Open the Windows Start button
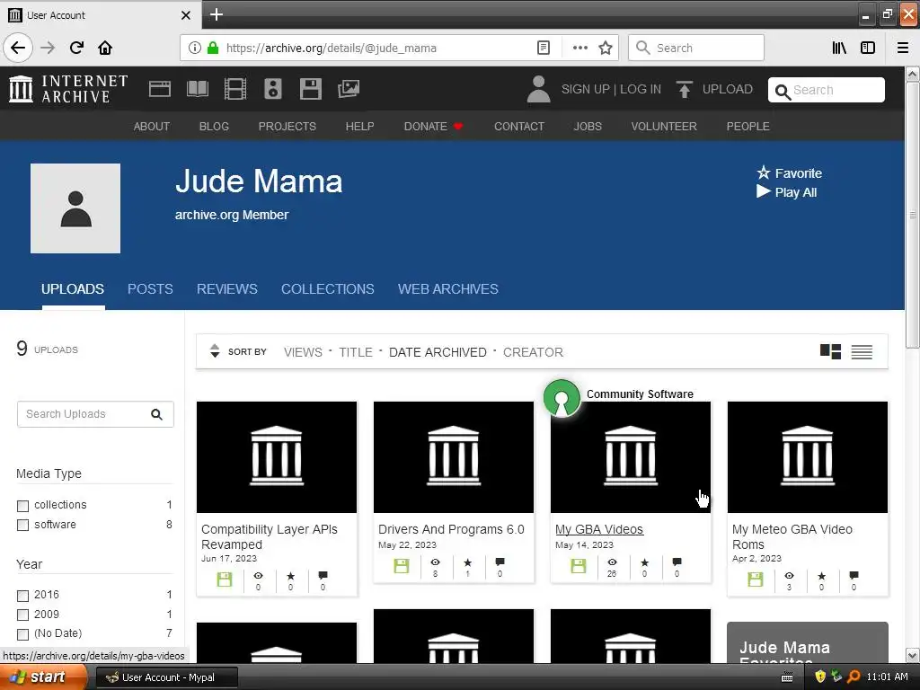 [x=41, y=677]
